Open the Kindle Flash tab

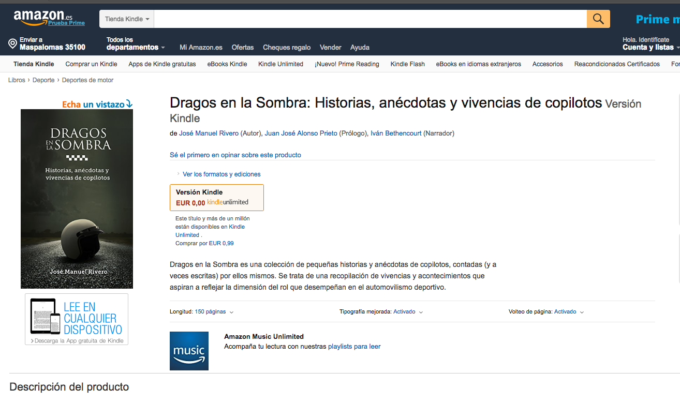pos(407,64)
